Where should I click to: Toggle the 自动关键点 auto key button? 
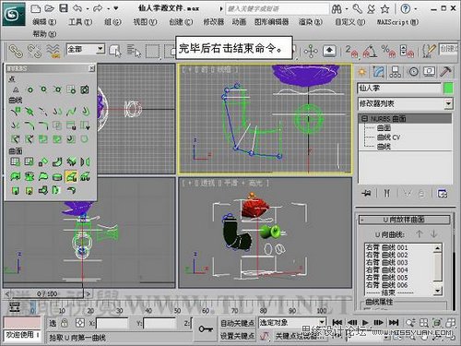tap(237, 323)
